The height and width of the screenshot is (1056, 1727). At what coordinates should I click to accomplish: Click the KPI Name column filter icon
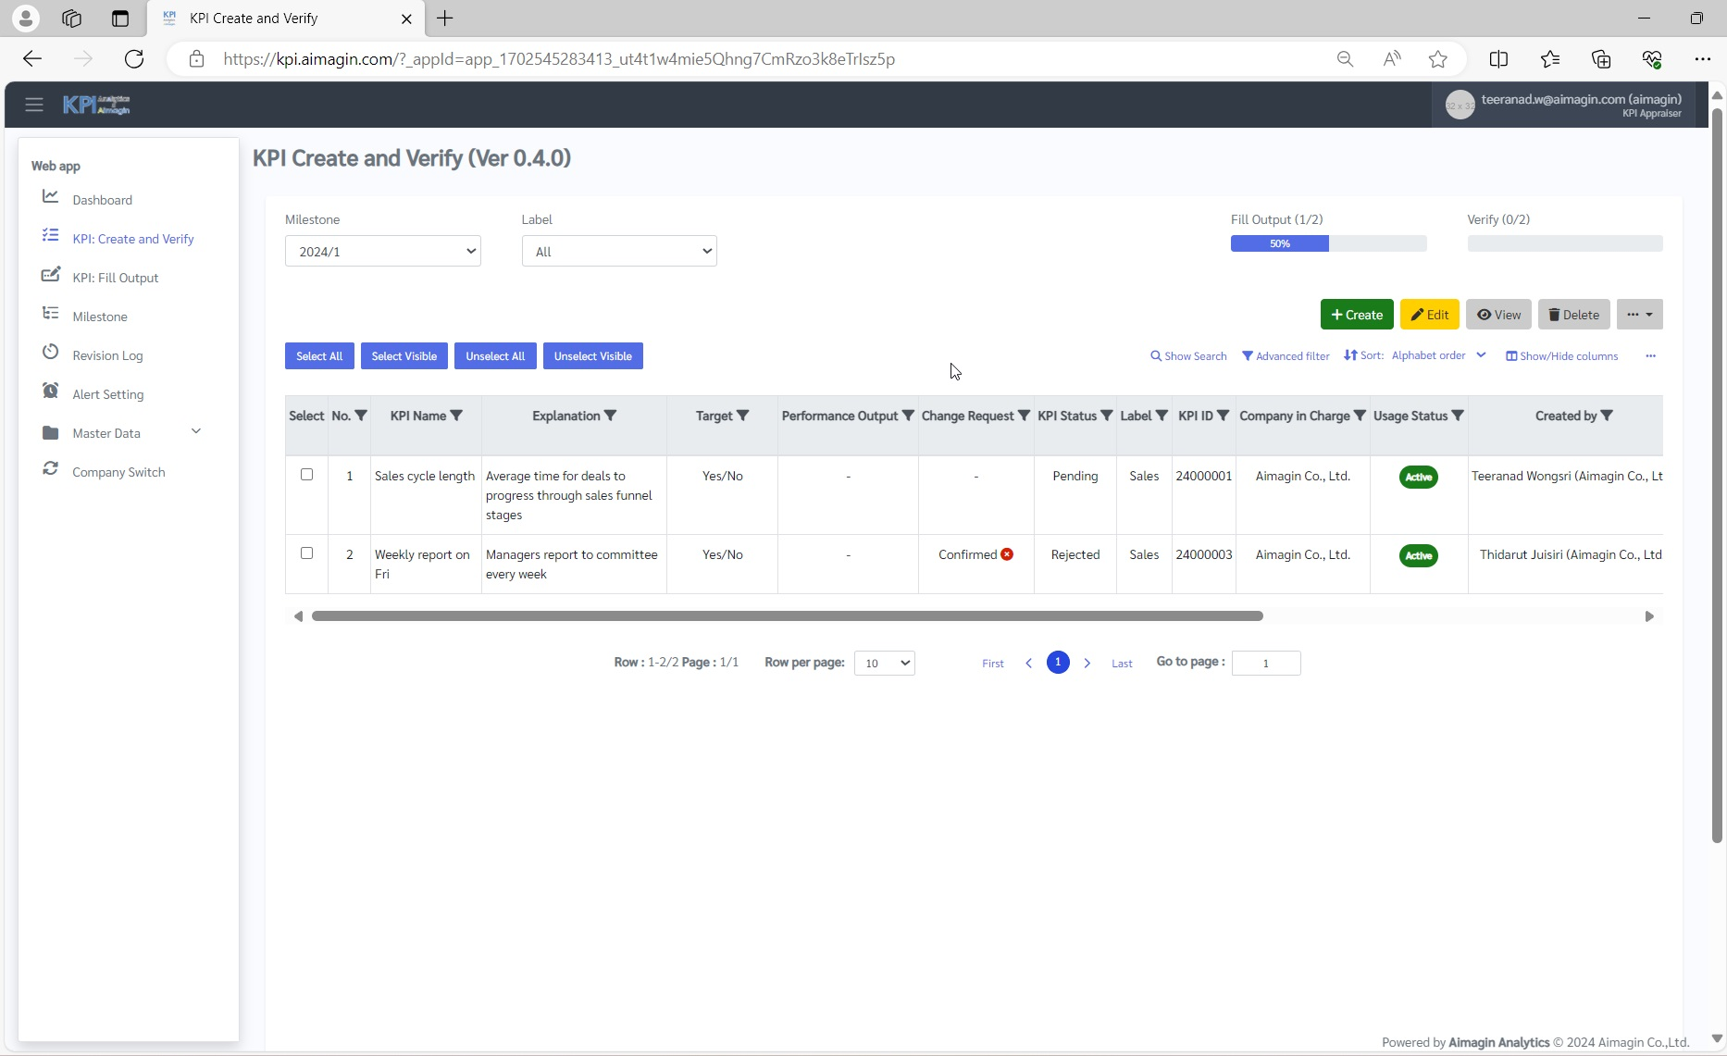(456, 416)
